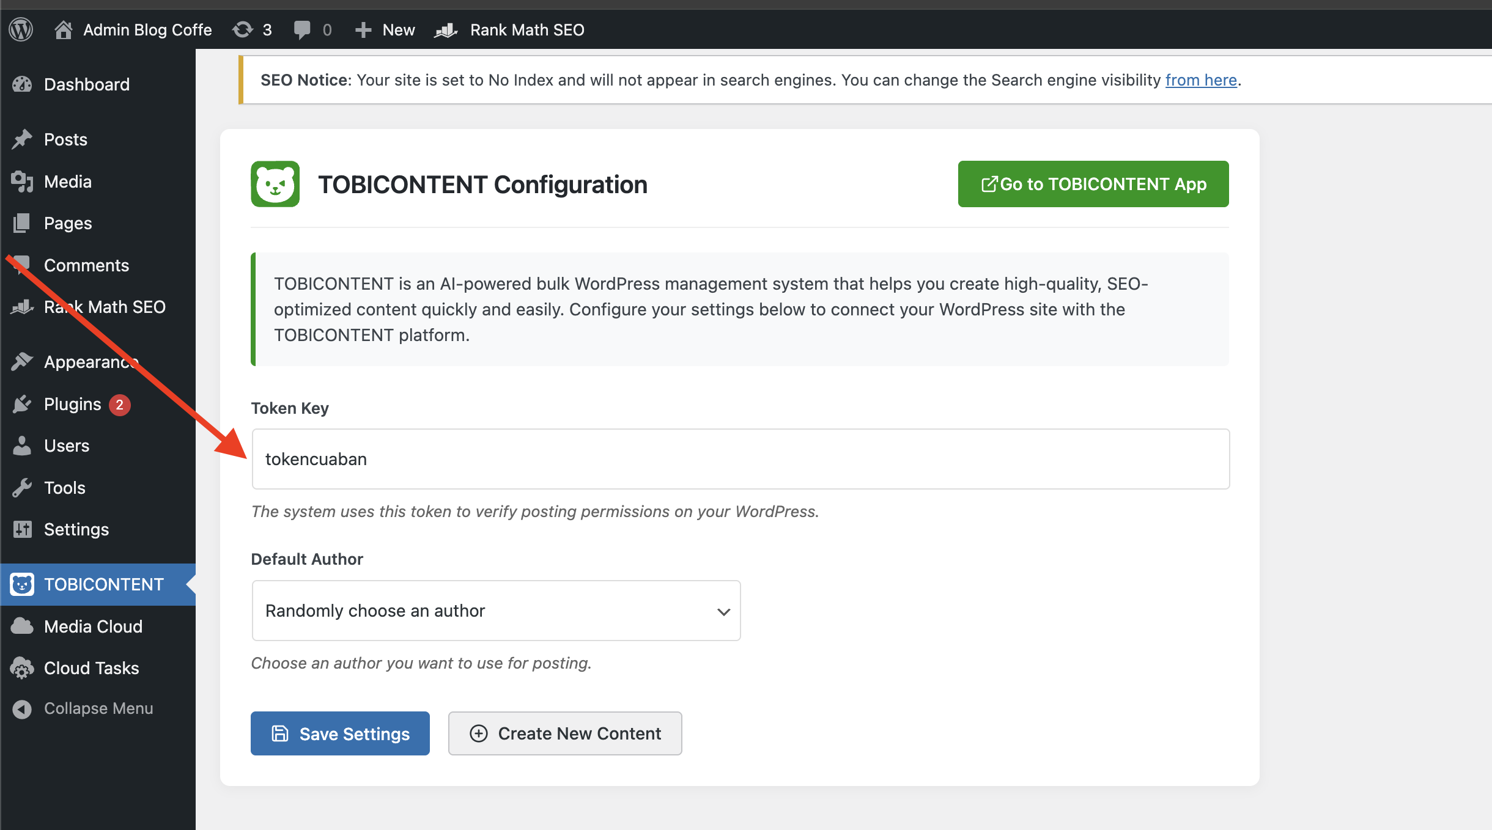
Task: Expand the Default Author dropdown
Action: coord(496,611)
